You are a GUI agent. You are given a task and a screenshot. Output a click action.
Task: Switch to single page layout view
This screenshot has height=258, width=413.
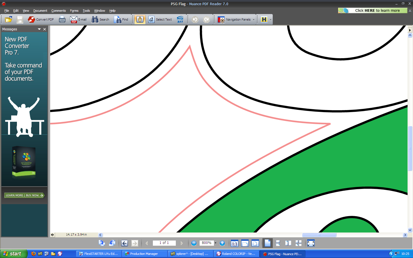267,243
